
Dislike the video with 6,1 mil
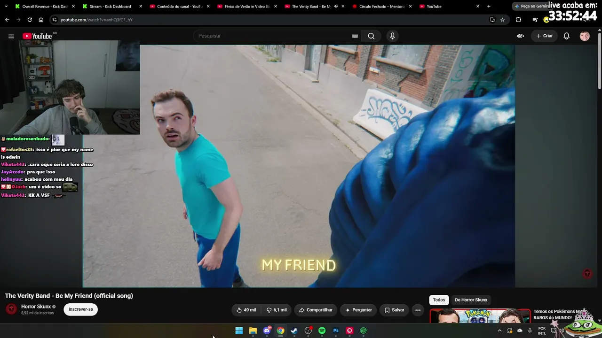click(x=277, y=310)
